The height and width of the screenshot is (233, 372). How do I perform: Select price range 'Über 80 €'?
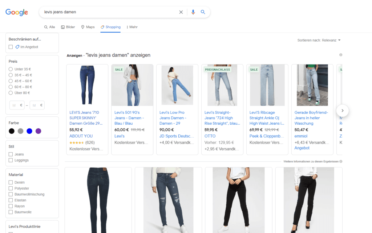point(11,93)
